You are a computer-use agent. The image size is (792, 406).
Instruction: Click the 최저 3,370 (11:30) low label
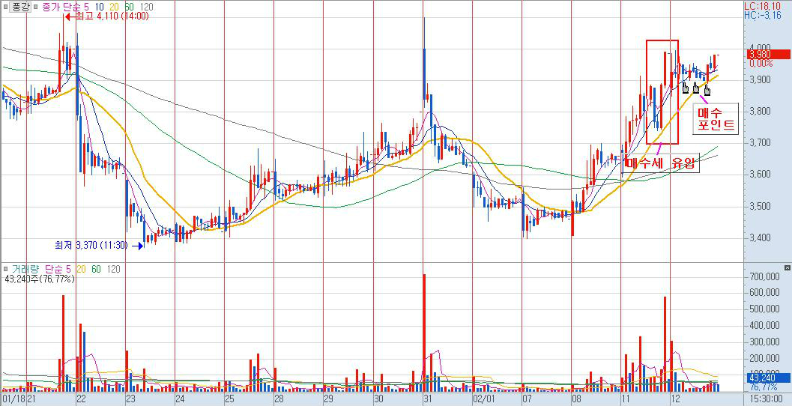[93, 246]
